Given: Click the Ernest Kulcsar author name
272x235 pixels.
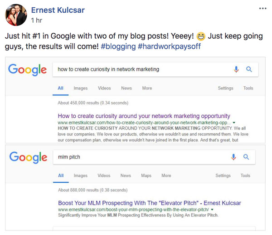Looking at the screenshot, I should 58,10.
